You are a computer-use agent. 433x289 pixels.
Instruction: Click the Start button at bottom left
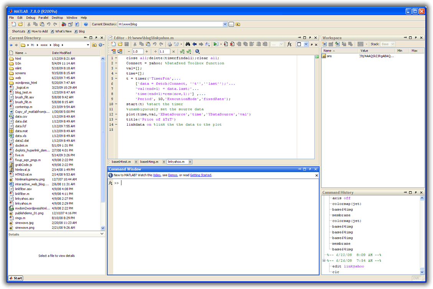click(x=16, y=278)
